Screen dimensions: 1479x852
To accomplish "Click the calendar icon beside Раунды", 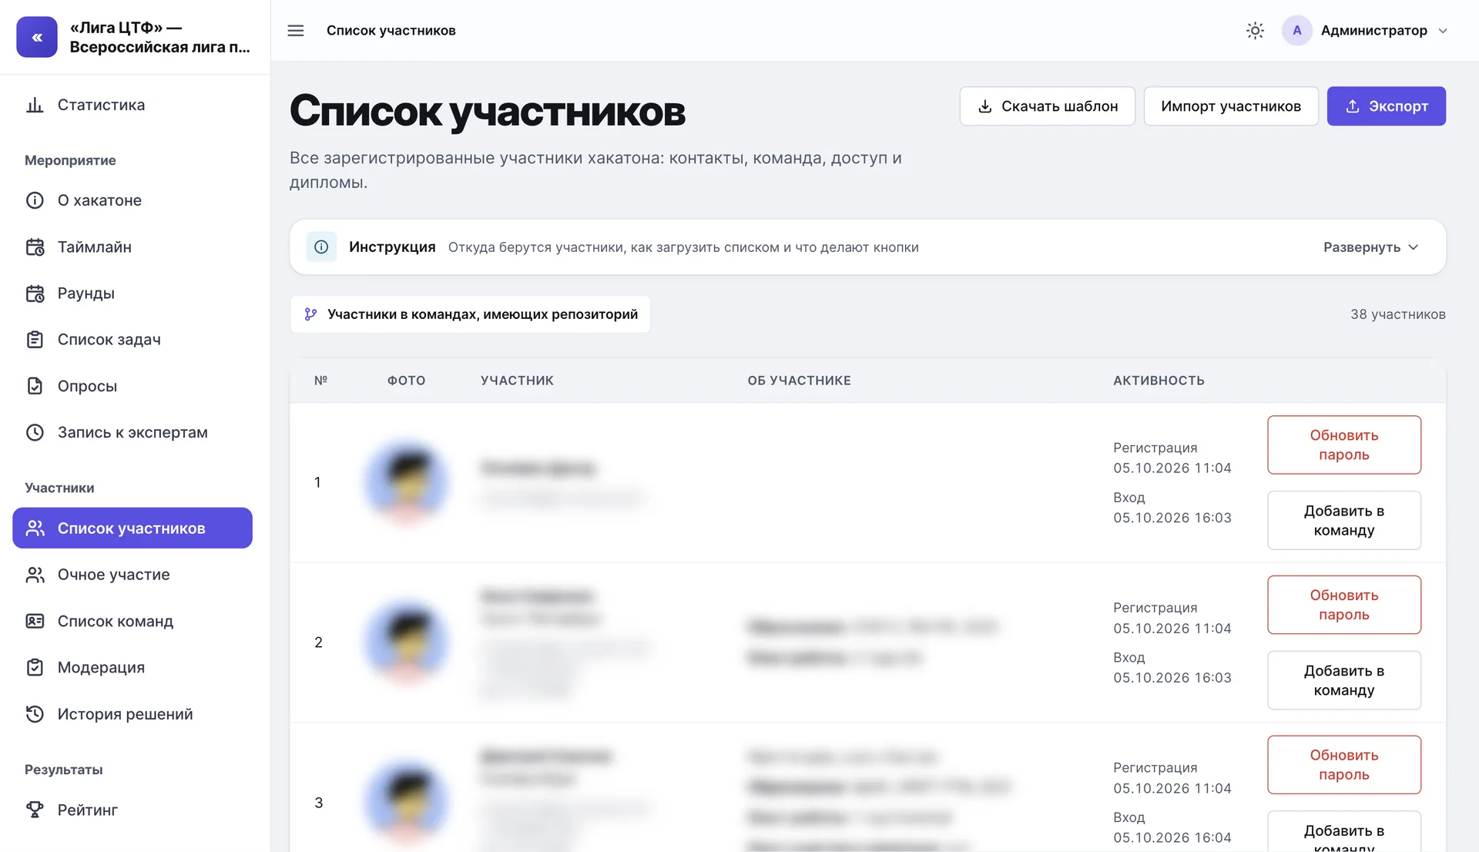I will coord(35,294).
